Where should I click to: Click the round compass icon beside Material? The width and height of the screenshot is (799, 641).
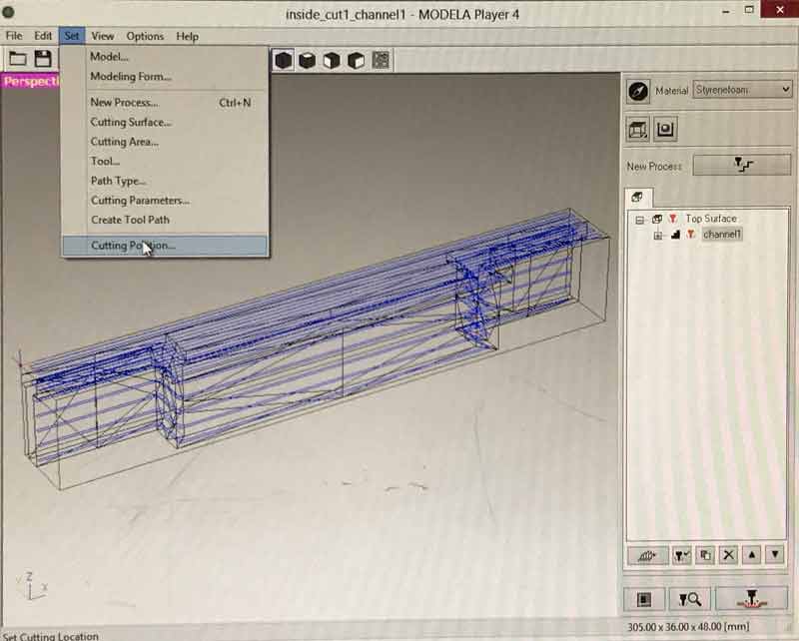click(x=638, y=92)
